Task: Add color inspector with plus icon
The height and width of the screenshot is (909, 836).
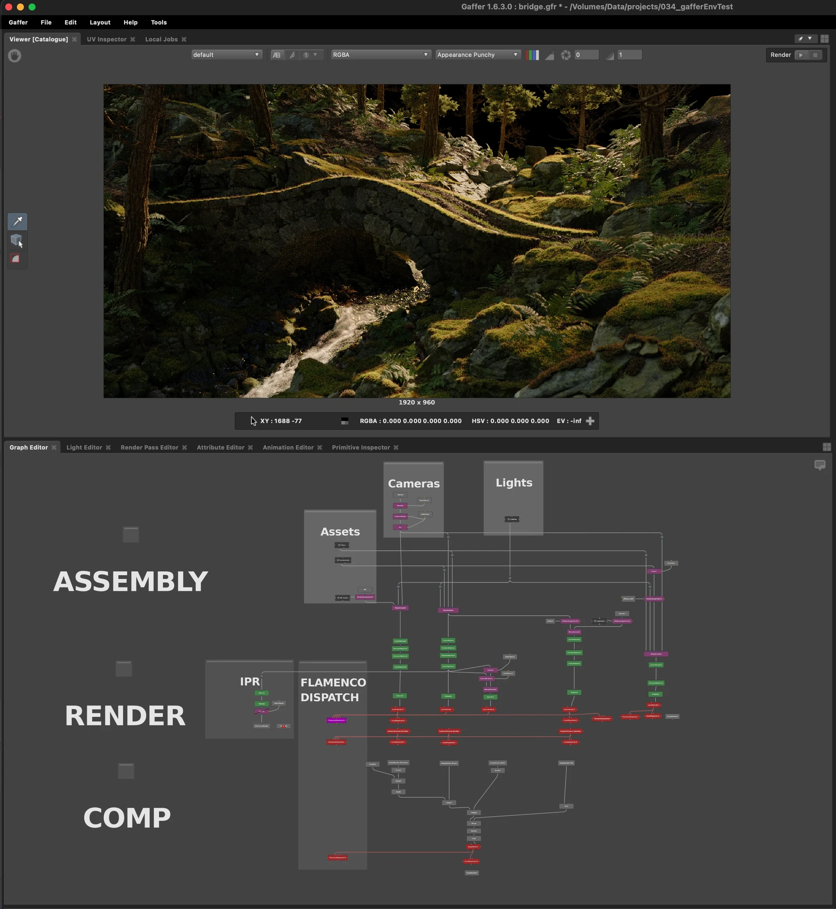Action: [x=590, y=421]
